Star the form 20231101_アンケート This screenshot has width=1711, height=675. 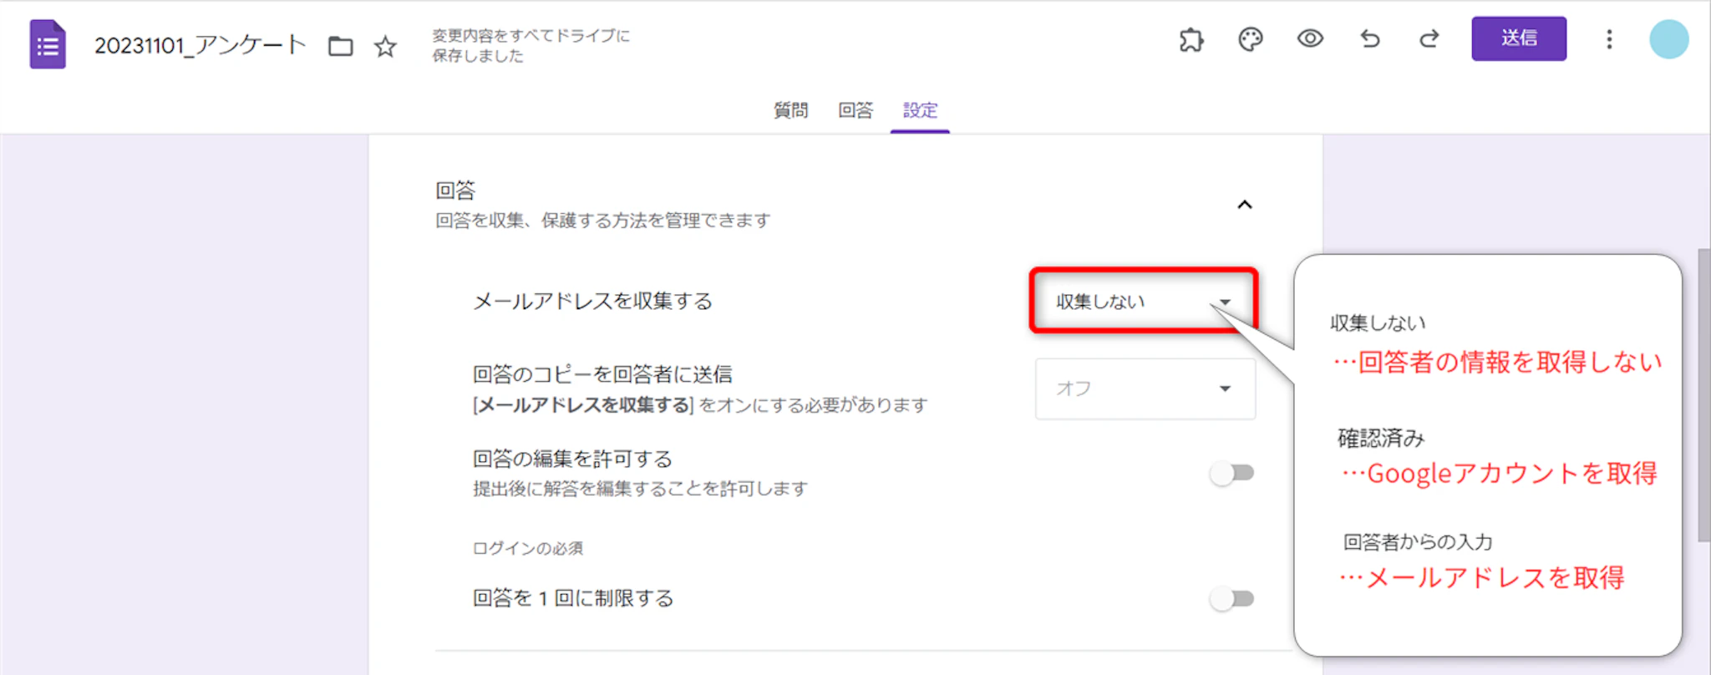(385, 46)
